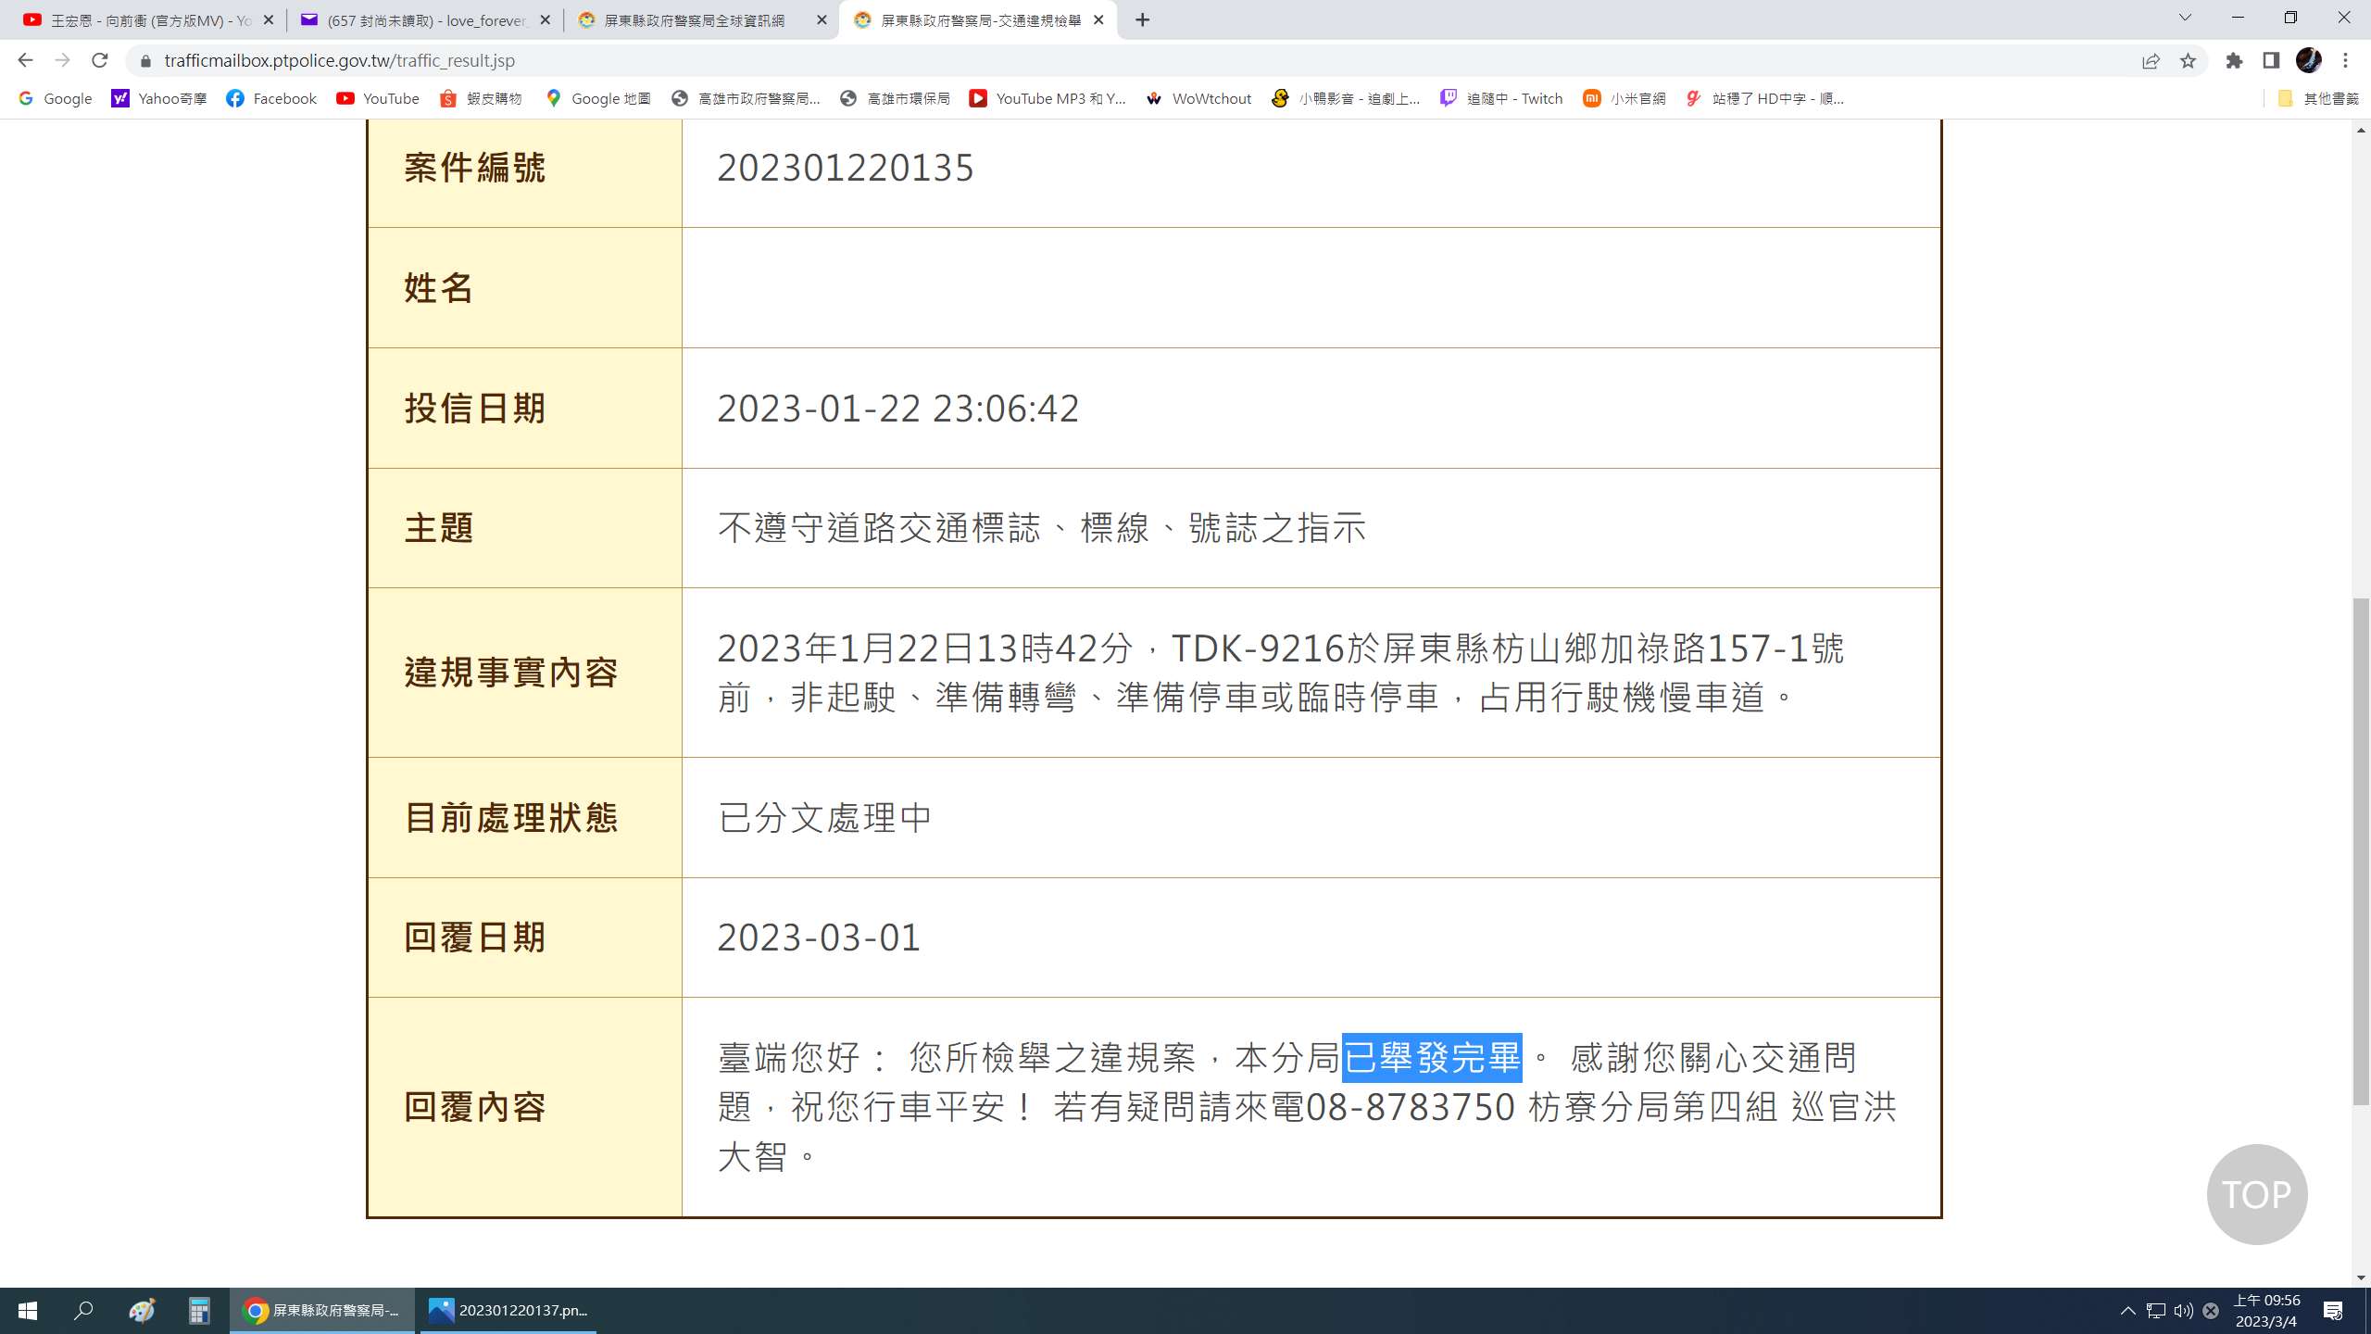
Task: Open the taskbar clock and date
Action: (2266, 1311)
